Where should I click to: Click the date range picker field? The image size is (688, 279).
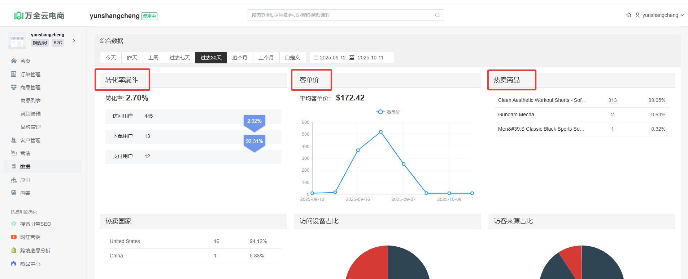click(352, 58)
